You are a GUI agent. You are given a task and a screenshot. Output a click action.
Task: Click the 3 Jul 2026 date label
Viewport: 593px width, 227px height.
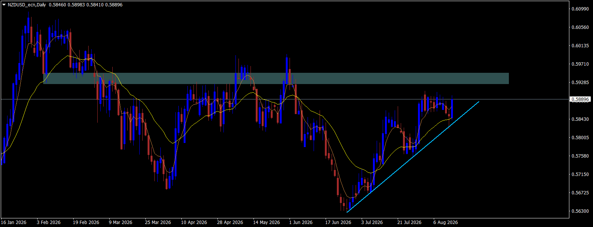tap(372, 222)
